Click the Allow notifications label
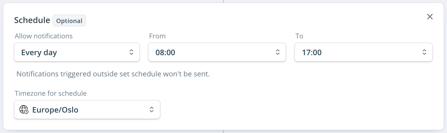 (x=44, y=36)
